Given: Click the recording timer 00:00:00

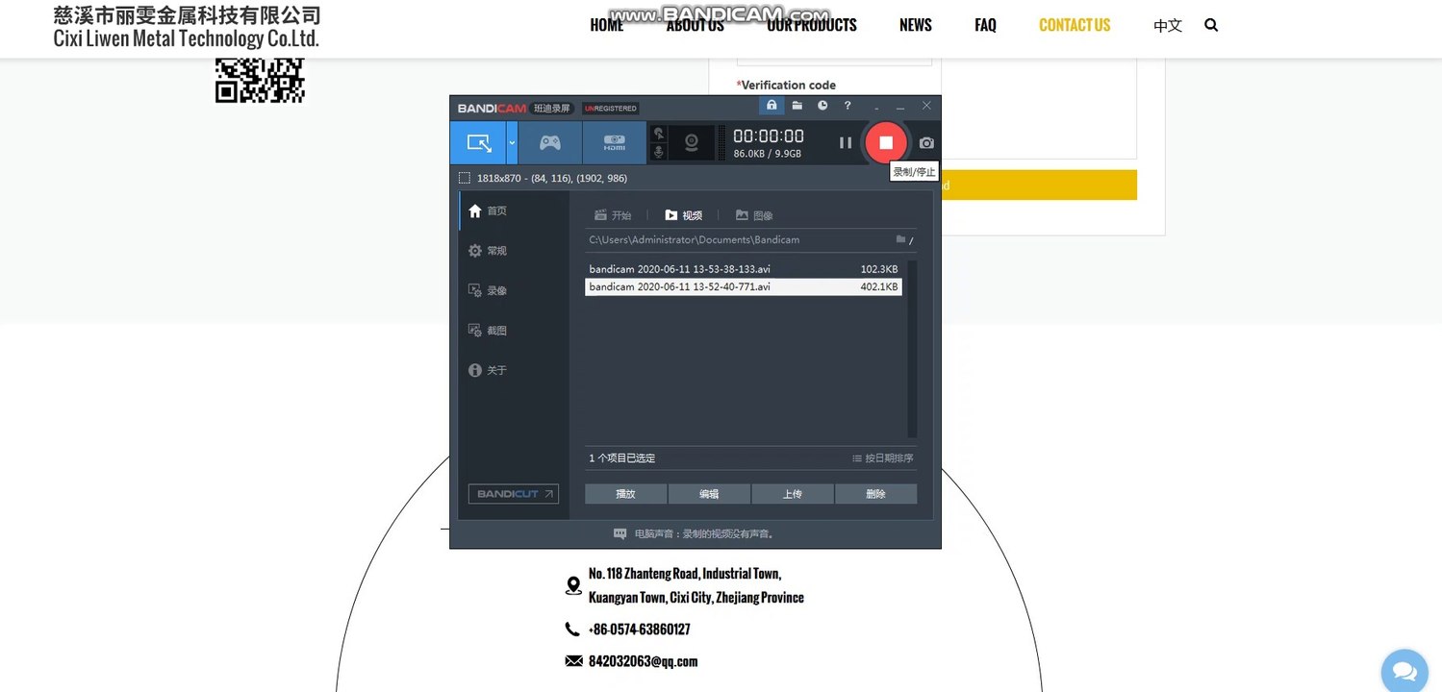Looking at the screenshot, I should click(769, 136).
